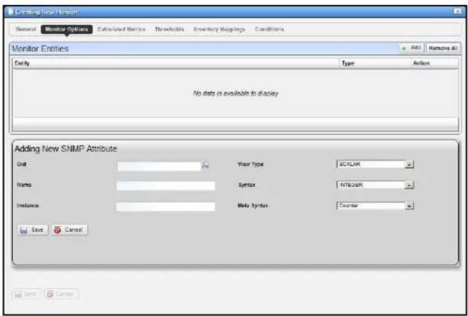
Task: Click the Type column header
Action: click(x=375, y=63)
